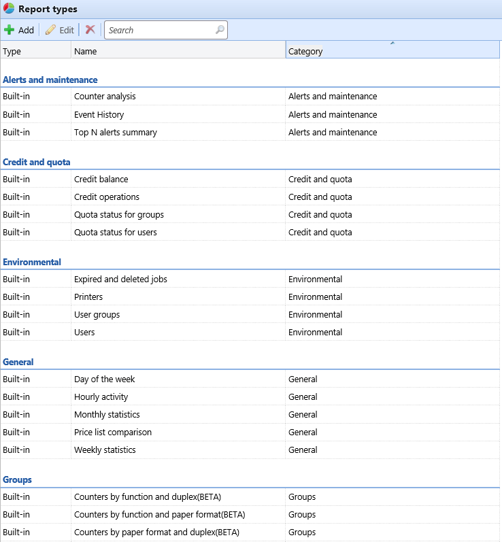Click the General group header
Image resolution: width=502 pixels, height=542 pixels.
pos(18,362)
